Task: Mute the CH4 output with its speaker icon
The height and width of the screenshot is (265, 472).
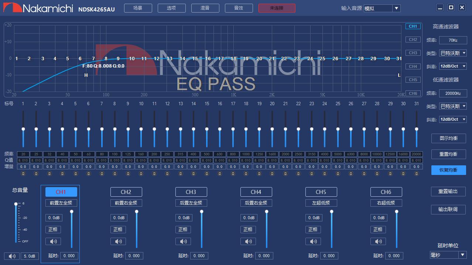Action: [x=248, y=241]
